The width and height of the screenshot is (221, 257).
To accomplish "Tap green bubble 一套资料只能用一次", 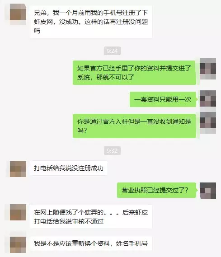I will (163, 99).
